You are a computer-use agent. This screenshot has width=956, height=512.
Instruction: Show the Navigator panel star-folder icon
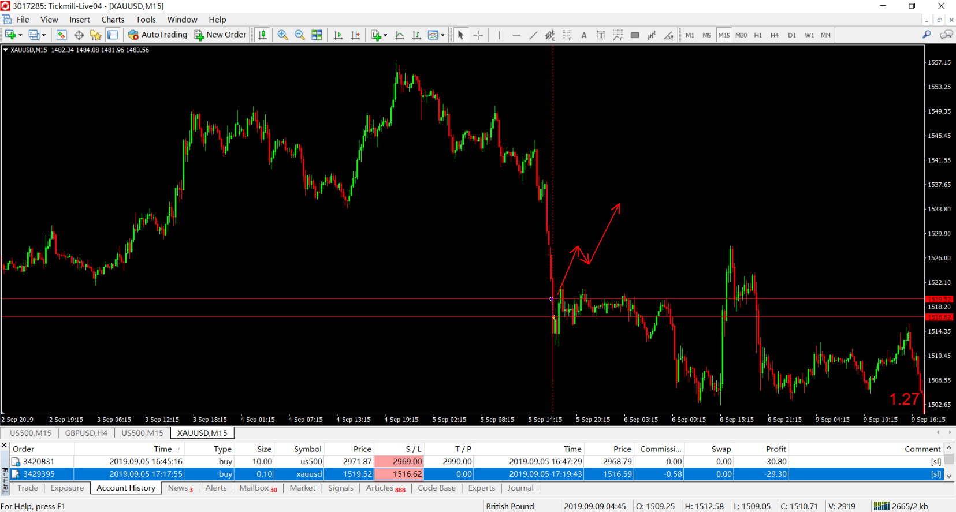[96, 35]
